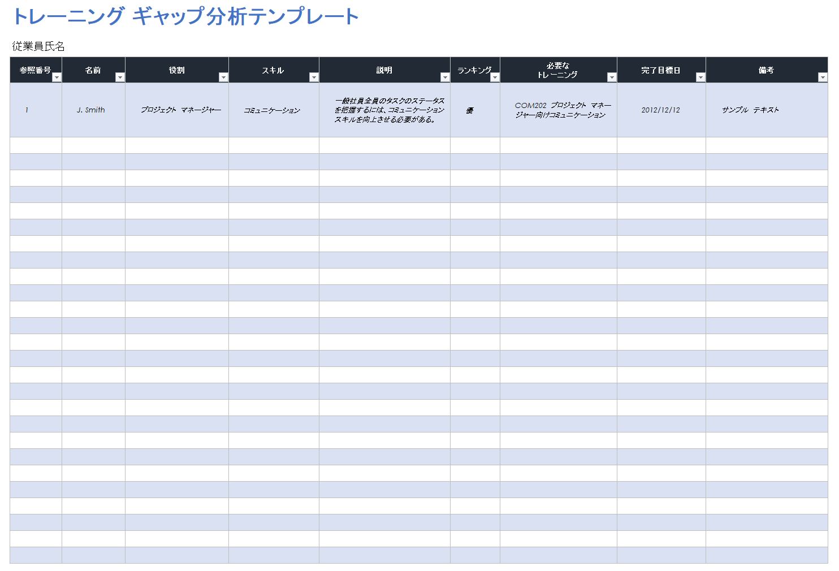Image resolution: width=839 pixels, height=571 pixels.
Task: Select the title トレーニング ギャップ分析テンプレート
Action: (x=185, y=16)
